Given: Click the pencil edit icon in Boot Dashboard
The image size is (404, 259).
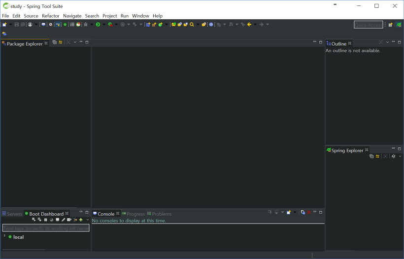Looking at the screenshot, I should (x=64, y=220).
